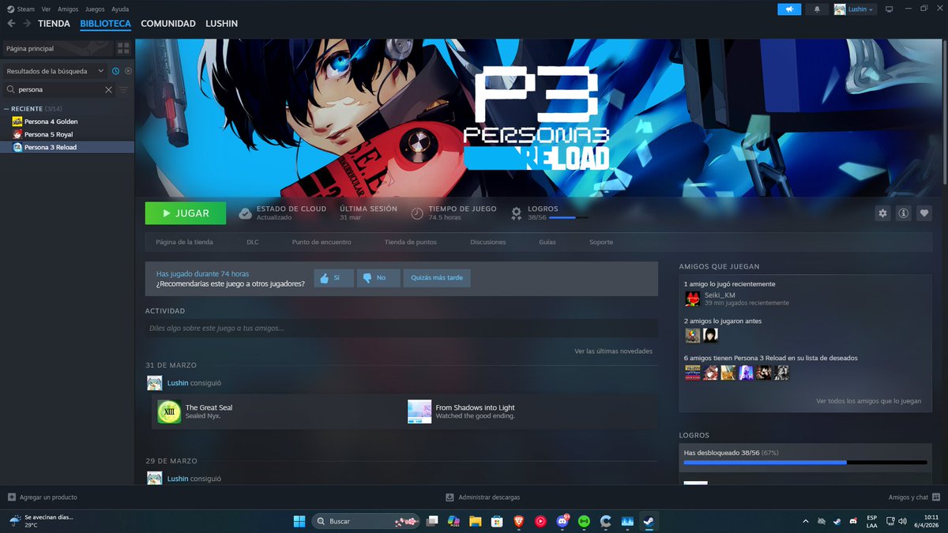Go forward with the right arrow
Screen dimensions: 948x533
(26, 24)
